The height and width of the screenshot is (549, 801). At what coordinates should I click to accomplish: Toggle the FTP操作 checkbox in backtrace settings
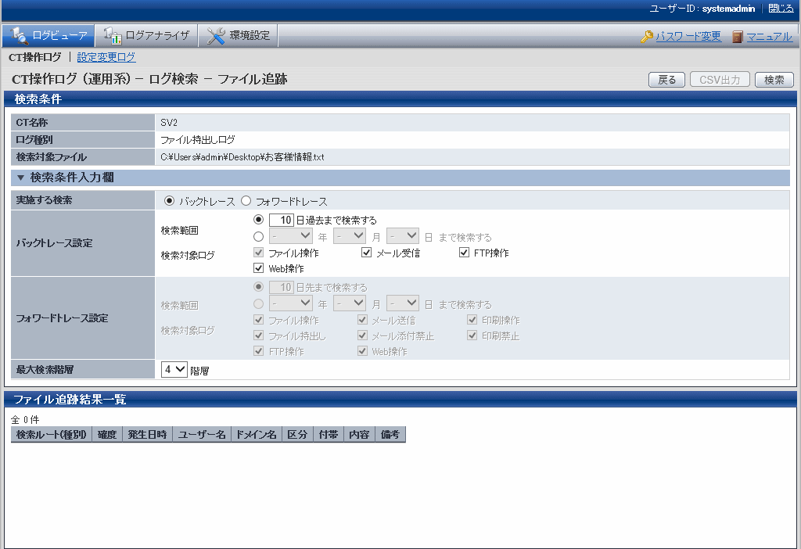pyautogui.click(x=464, y=253)
